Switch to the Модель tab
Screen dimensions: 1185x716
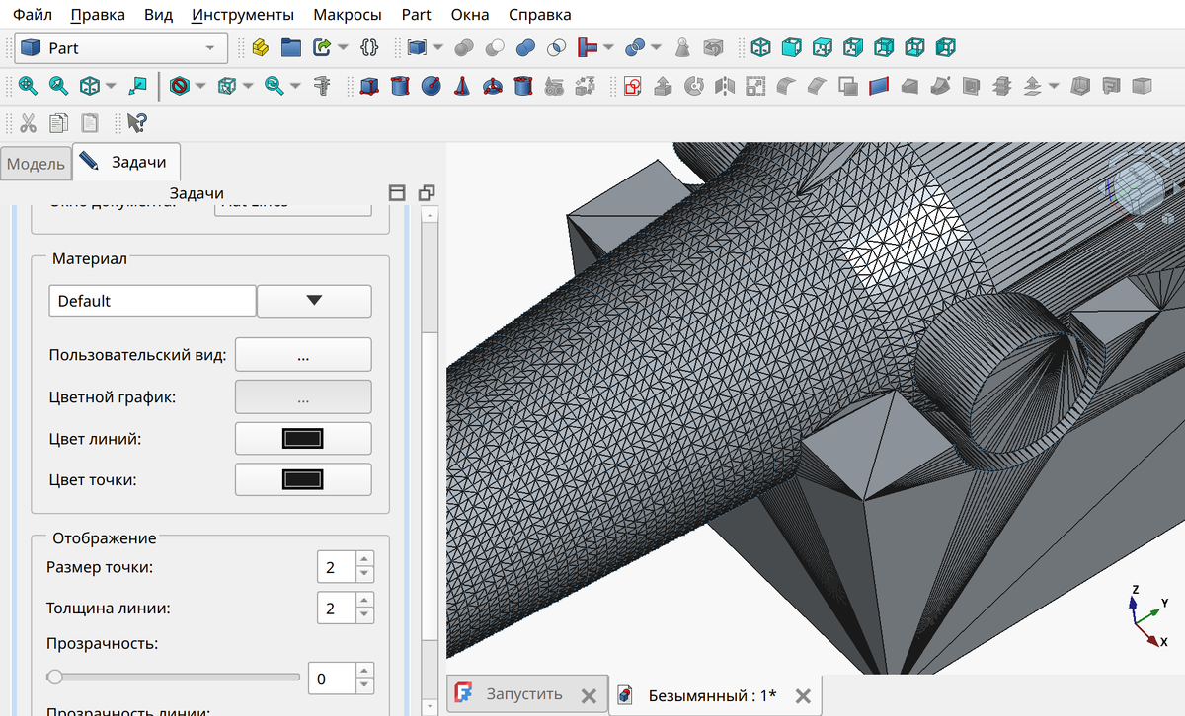point(36,164)
